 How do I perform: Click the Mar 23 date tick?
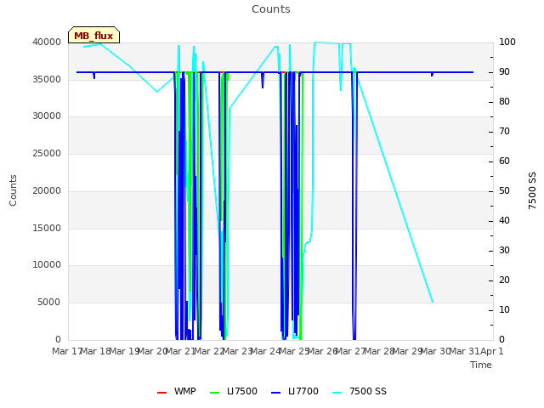tap(237, 351)
